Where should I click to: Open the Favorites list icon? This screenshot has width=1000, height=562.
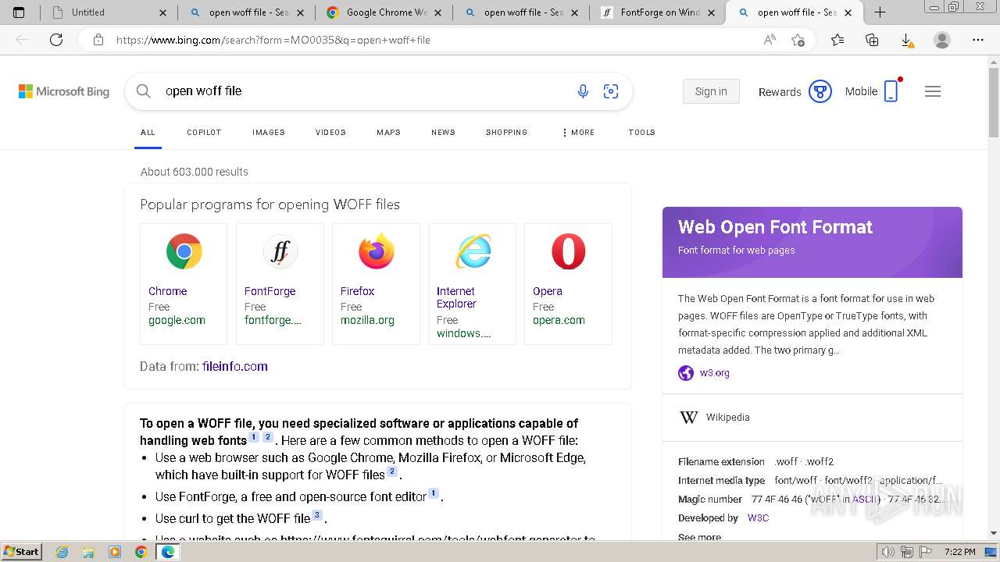pos(837,40)
